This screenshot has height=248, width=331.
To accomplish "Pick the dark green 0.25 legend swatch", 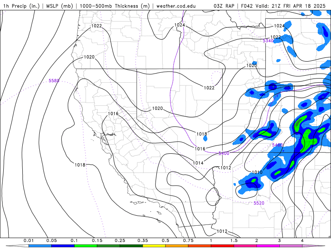I will (x=131, y=246).
